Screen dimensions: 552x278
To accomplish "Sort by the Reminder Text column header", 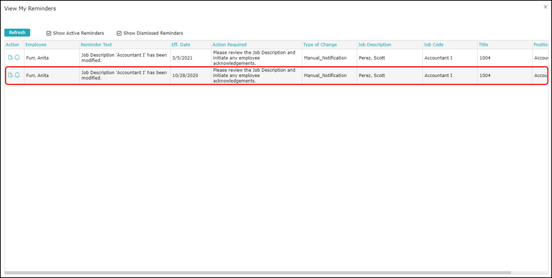I will tap(98, 45).
